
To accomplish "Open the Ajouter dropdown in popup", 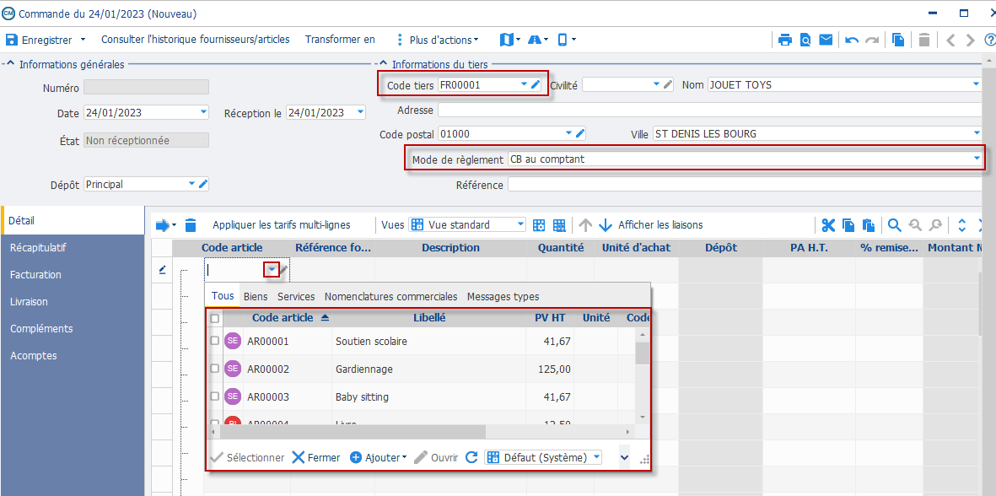I will tap(378, 457).
